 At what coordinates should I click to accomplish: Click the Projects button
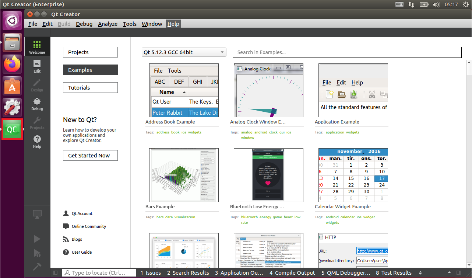pyautogui.click(x=90, y=52)
